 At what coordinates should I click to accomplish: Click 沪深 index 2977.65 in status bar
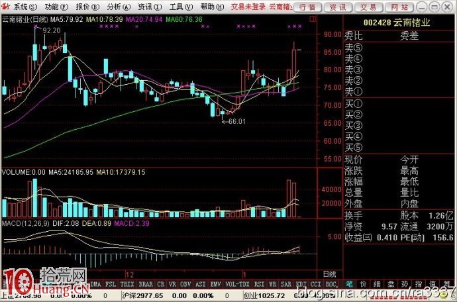click(x=143, y=296)
